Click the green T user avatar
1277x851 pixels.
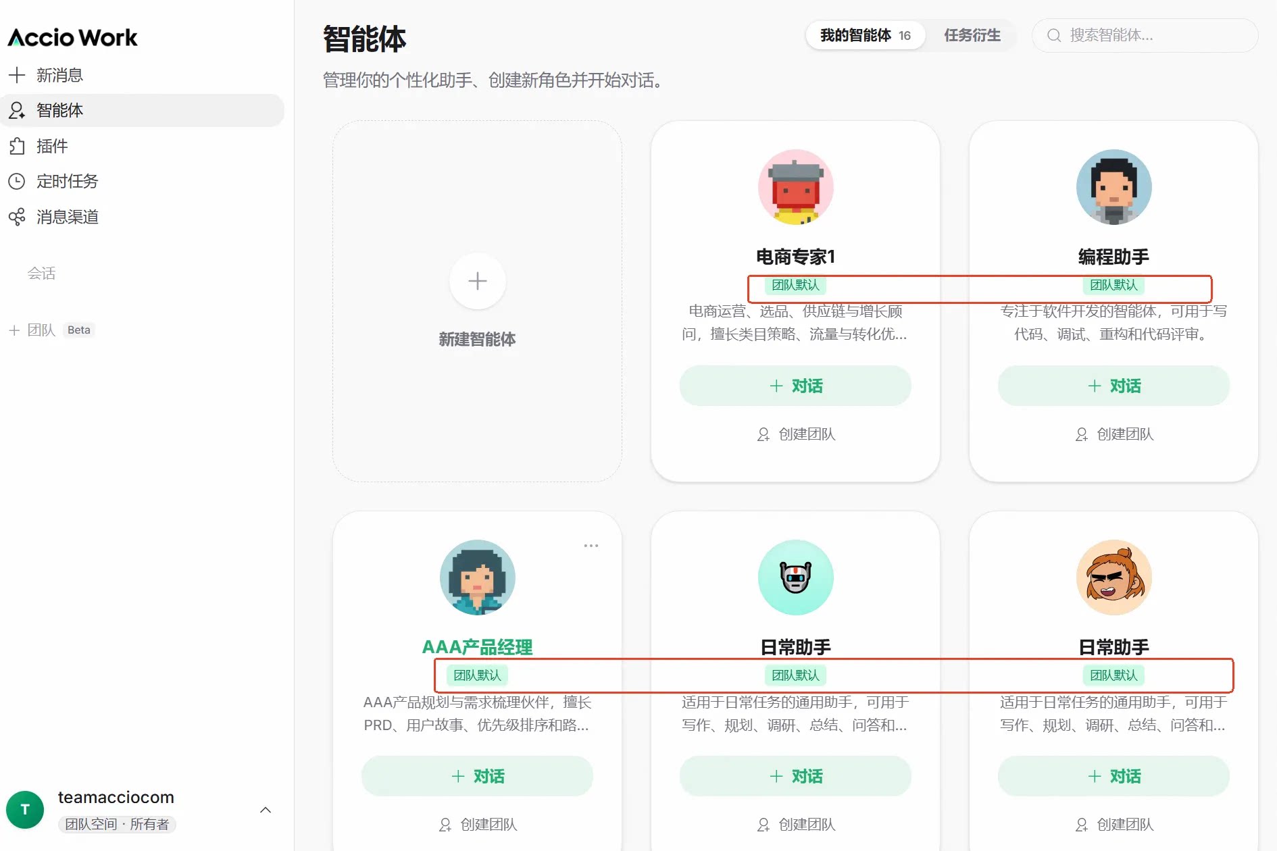tap(25, 809)
